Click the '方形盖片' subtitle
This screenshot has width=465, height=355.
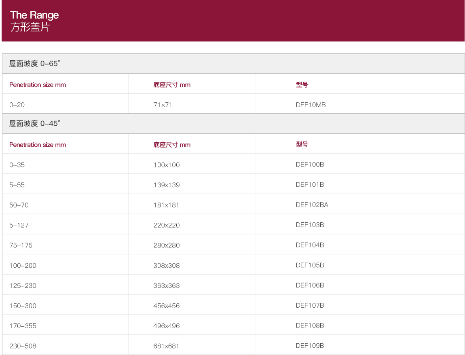point(30,27)
